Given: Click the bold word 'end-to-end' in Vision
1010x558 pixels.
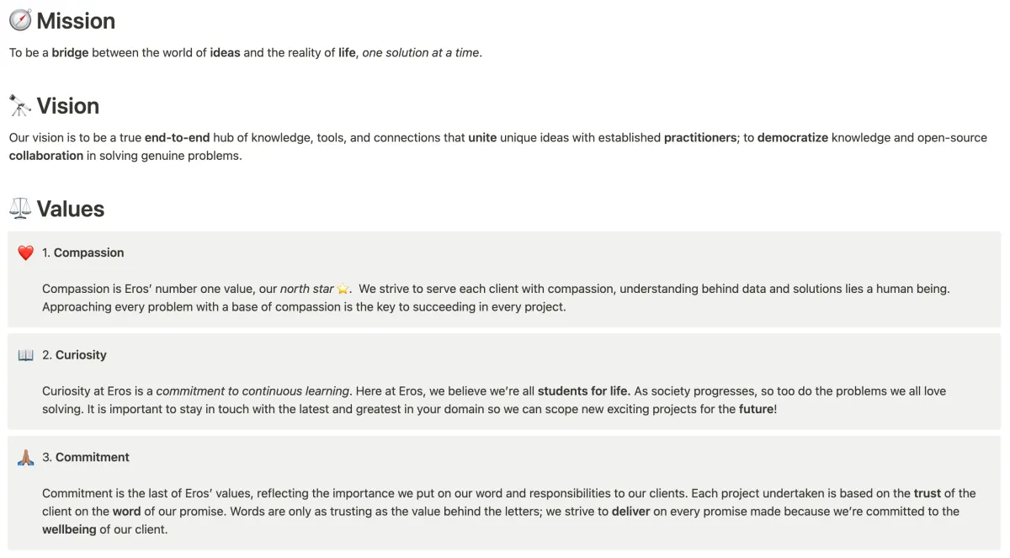Looking at the screenshot, I should [177, 138].
